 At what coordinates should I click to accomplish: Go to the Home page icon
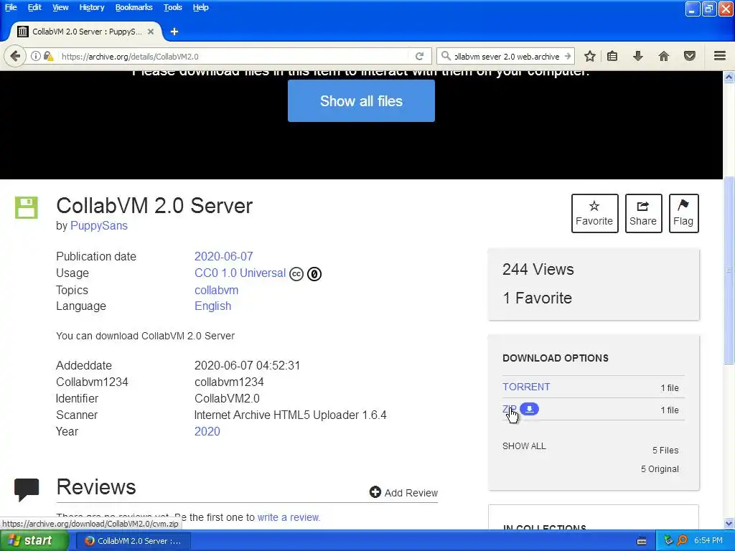664,56
